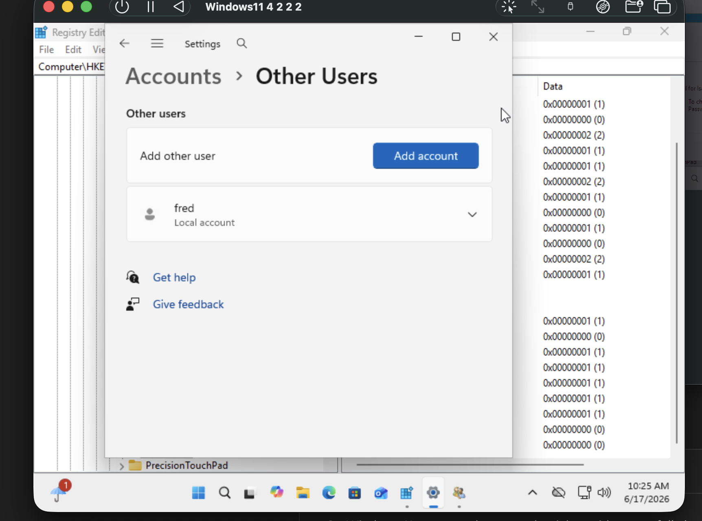Click Registry Editor address bar path
Screen dimensions: 702x521
[71, 66]
